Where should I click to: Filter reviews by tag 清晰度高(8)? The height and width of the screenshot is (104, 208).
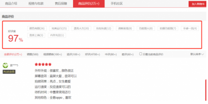(x=125, y=28)
